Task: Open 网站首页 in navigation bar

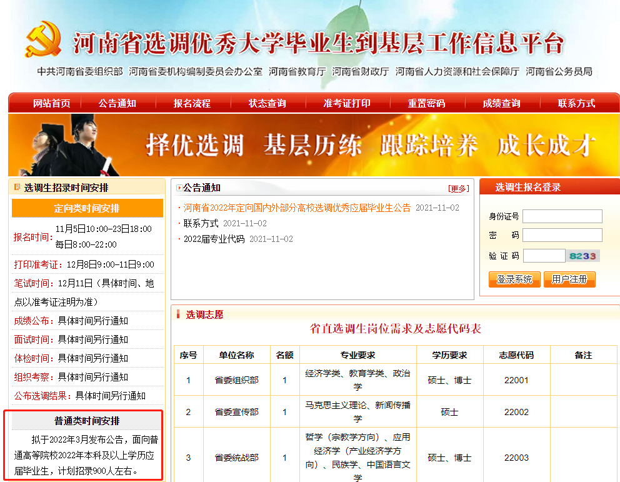Action: pyautogui.click(x=51, y=103)
